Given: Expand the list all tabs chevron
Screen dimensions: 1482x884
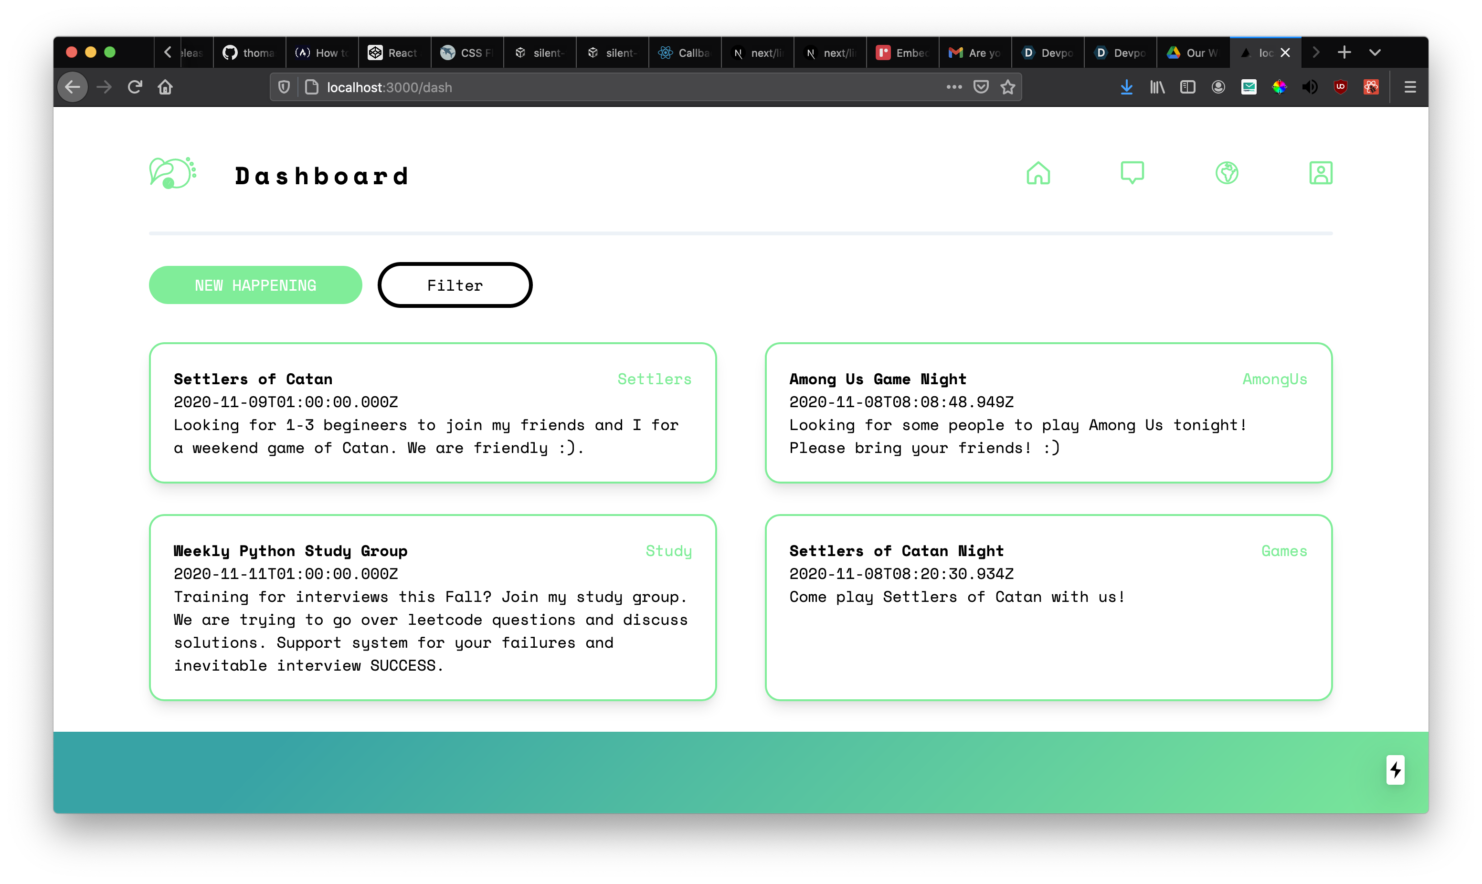Looking at the screenshot, I should tap(1375, 53).
